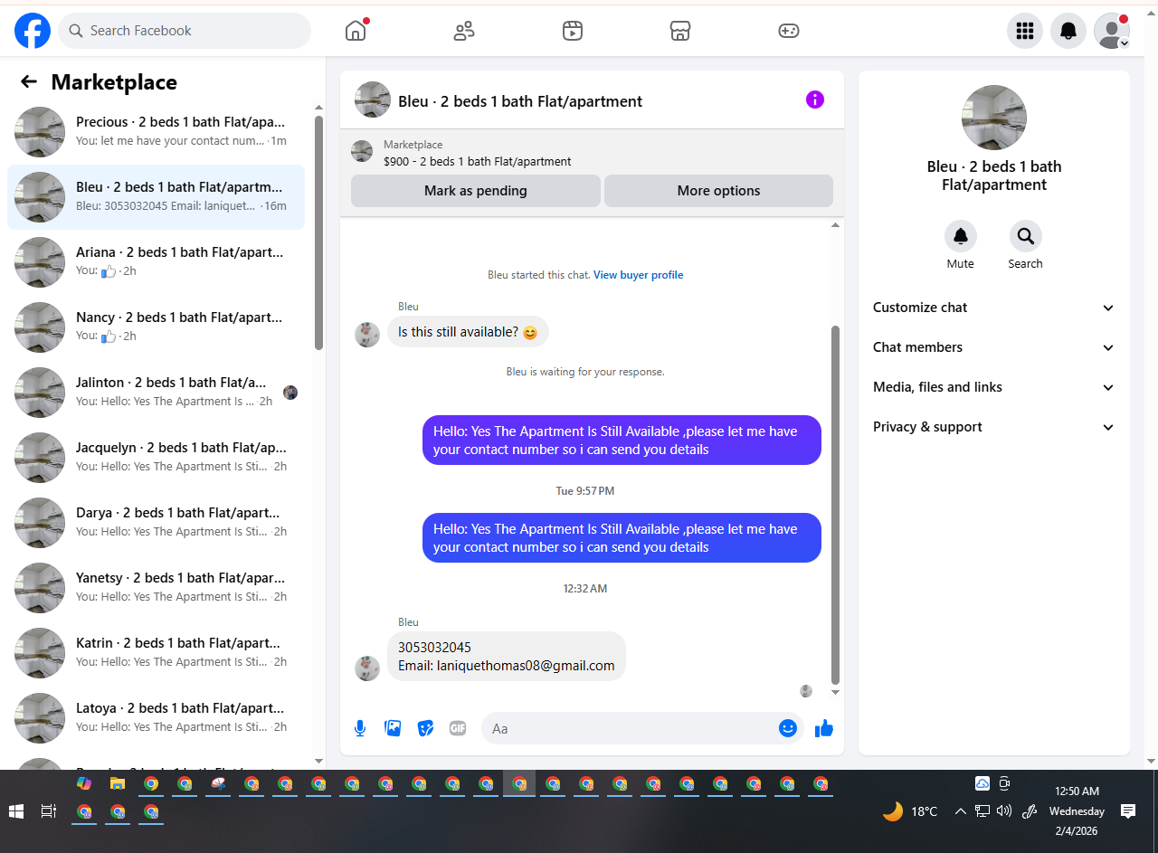Select the Bleu conversation in list
The width and height of the screenshot is (1158, 853).
(x=156, y=197)
